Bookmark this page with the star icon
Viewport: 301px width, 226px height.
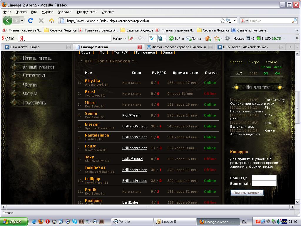(223, 21)
